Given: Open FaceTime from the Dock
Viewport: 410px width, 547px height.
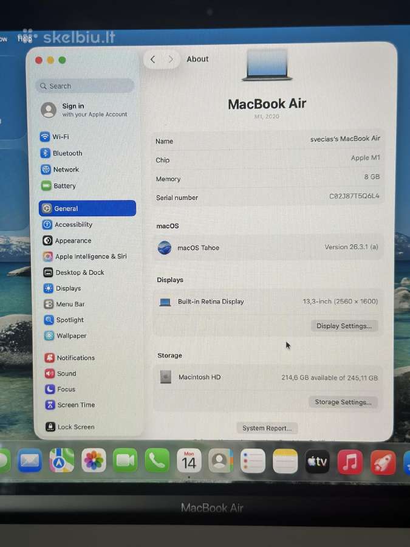Looking at the screenshot, I should coord(125,461).
